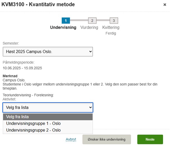
Task: Click the 'Påmeldingsperiode:' label
Action: 19,62
